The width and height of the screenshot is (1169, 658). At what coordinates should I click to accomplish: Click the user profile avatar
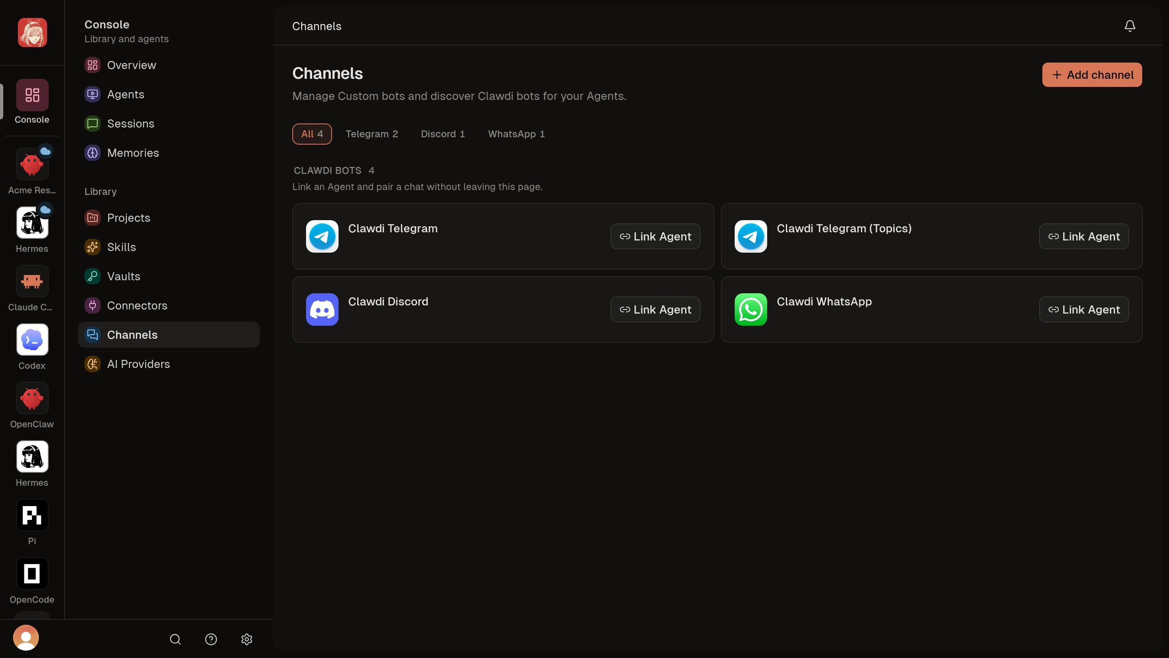[x=26, y=638]
